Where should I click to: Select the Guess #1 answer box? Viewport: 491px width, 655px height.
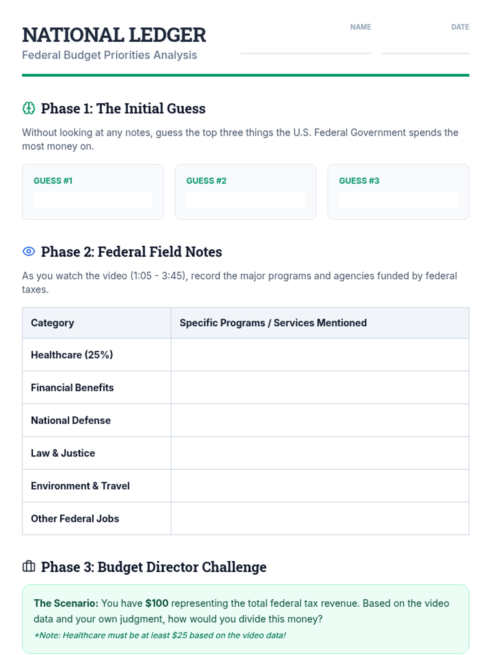point(93,200)
